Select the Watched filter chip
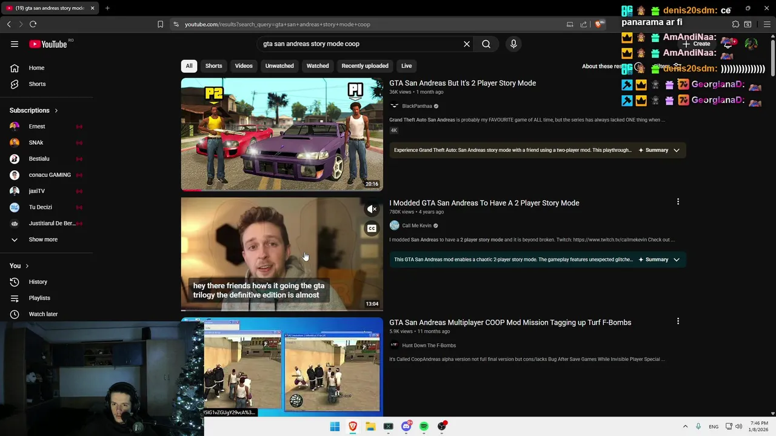Screen dimensions: 776x436 pos(318,66)
